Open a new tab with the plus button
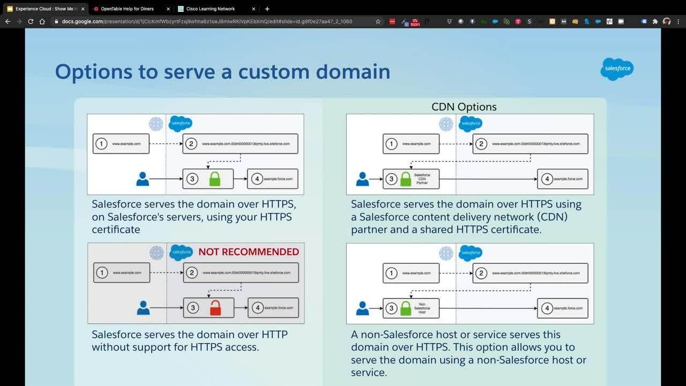 pyautogui.click(x=267, y=9)
